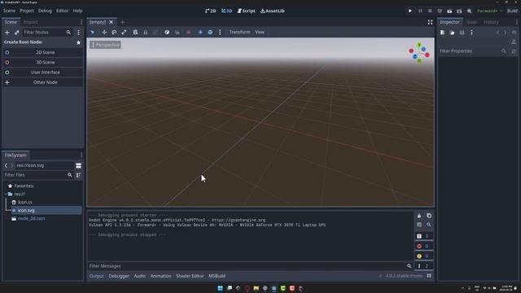The image size is (521, 293).
Task: Switch to the 2D workspace
Action: (210, 11)
